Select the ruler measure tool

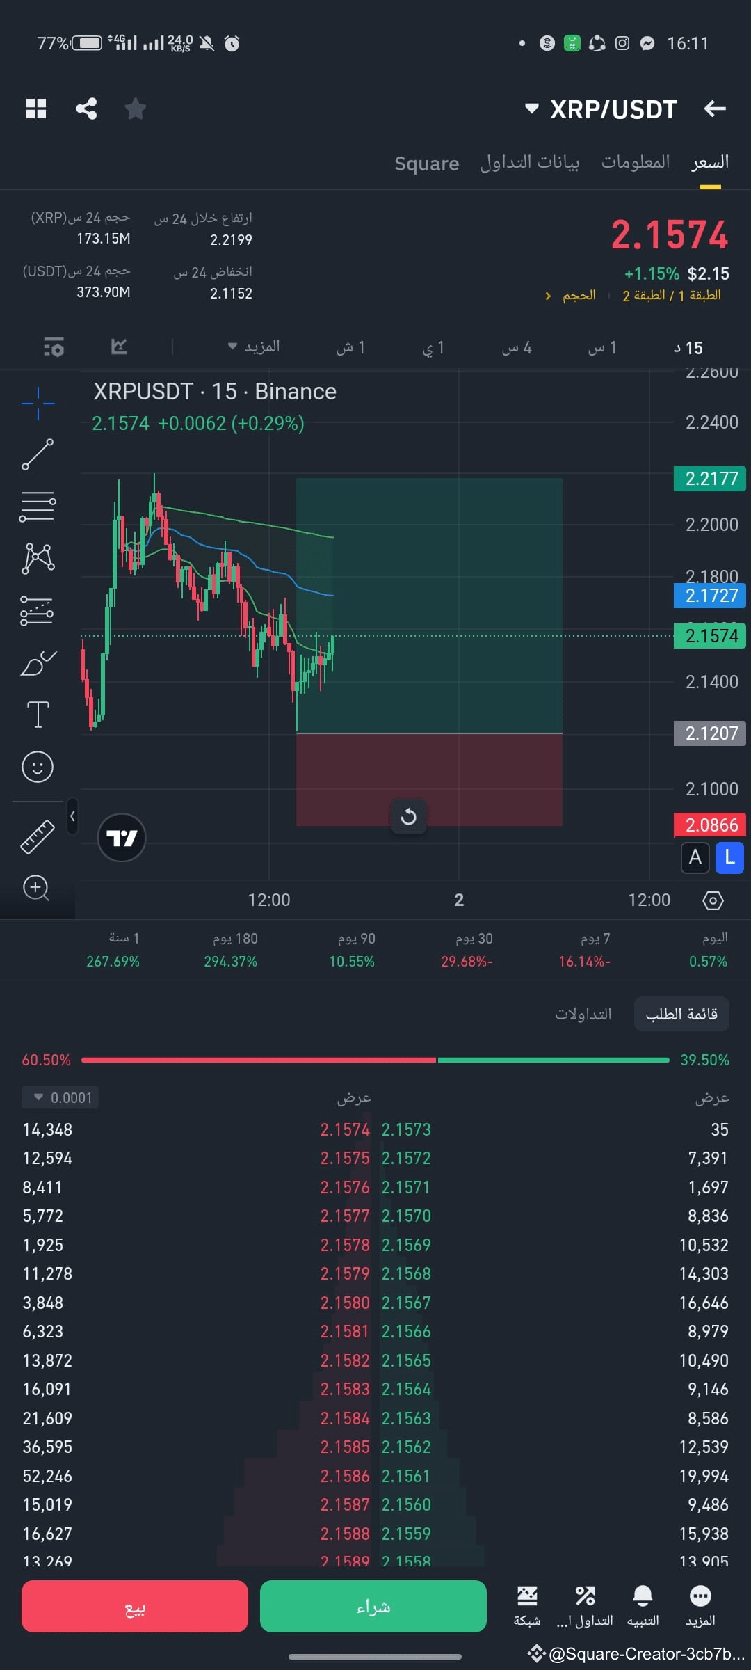click(x=38, y=837)
